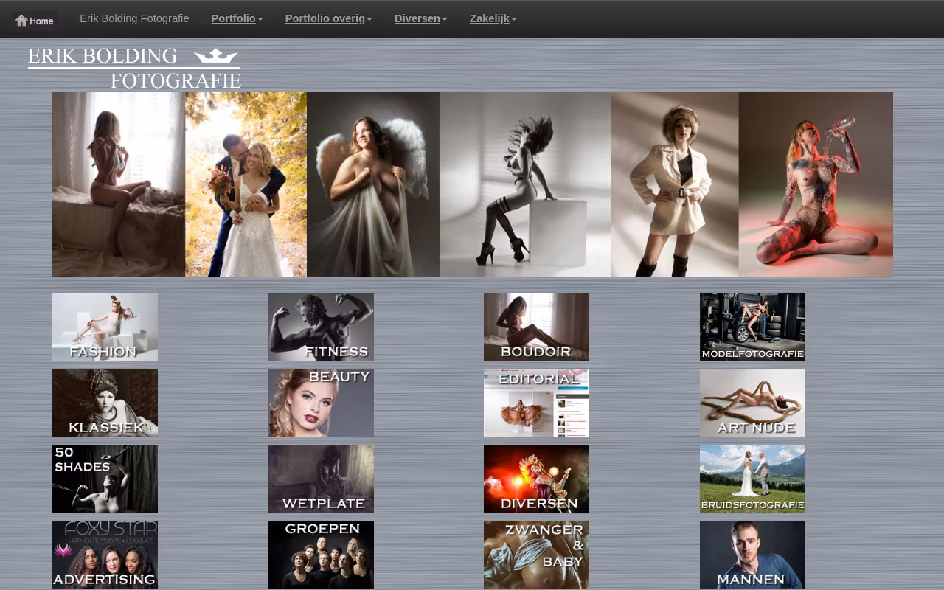This screenshot has width=944, height=590.
Task: Click the Diversen gallery thumbnail
Action: [536, 479]
